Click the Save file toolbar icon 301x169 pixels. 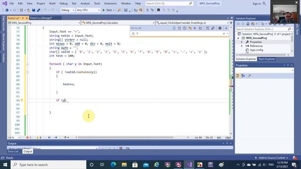[x=33, y=10]
